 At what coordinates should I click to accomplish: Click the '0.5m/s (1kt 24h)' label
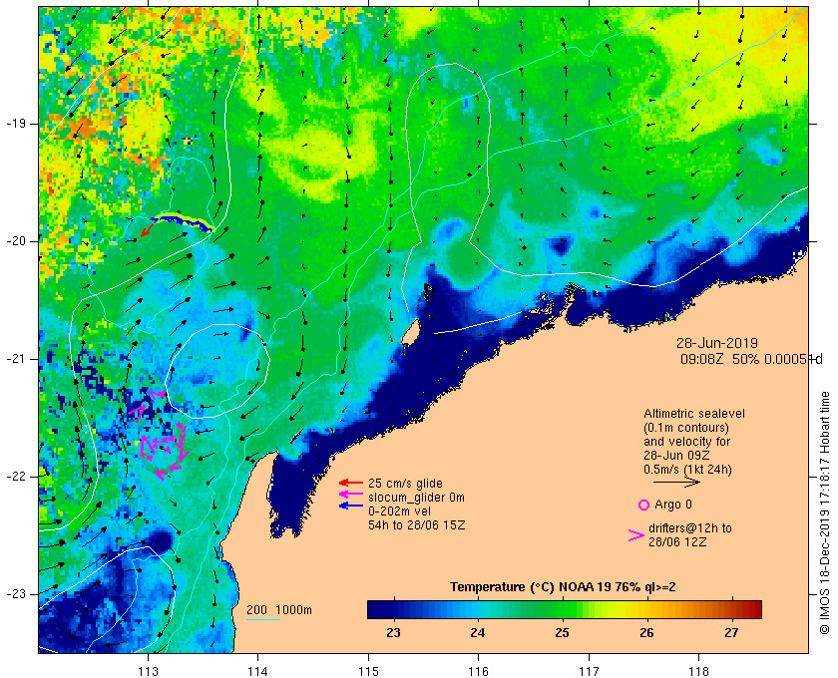click(687, 470)
